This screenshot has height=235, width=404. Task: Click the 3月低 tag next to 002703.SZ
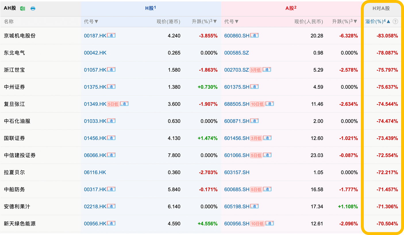(x=255, y=70)
